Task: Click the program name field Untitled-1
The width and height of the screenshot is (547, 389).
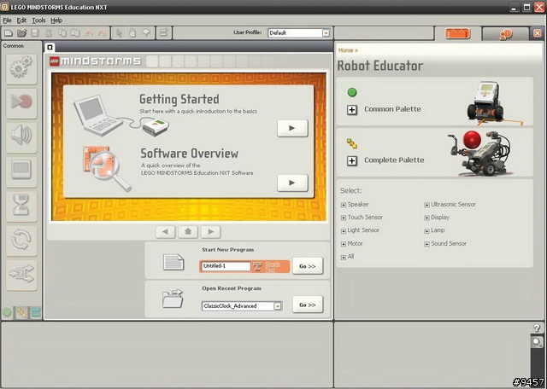Action: pyautogui.click(x=226, y=266)
